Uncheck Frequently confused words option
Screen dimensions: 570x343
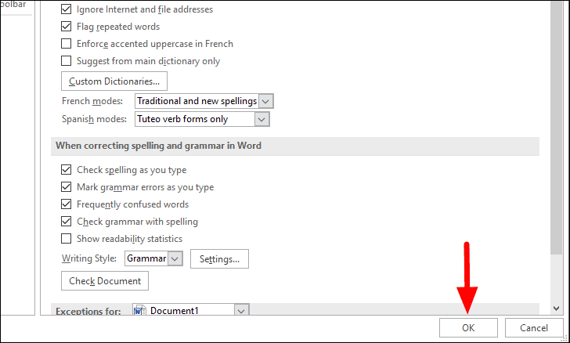(x=66, y=204)
